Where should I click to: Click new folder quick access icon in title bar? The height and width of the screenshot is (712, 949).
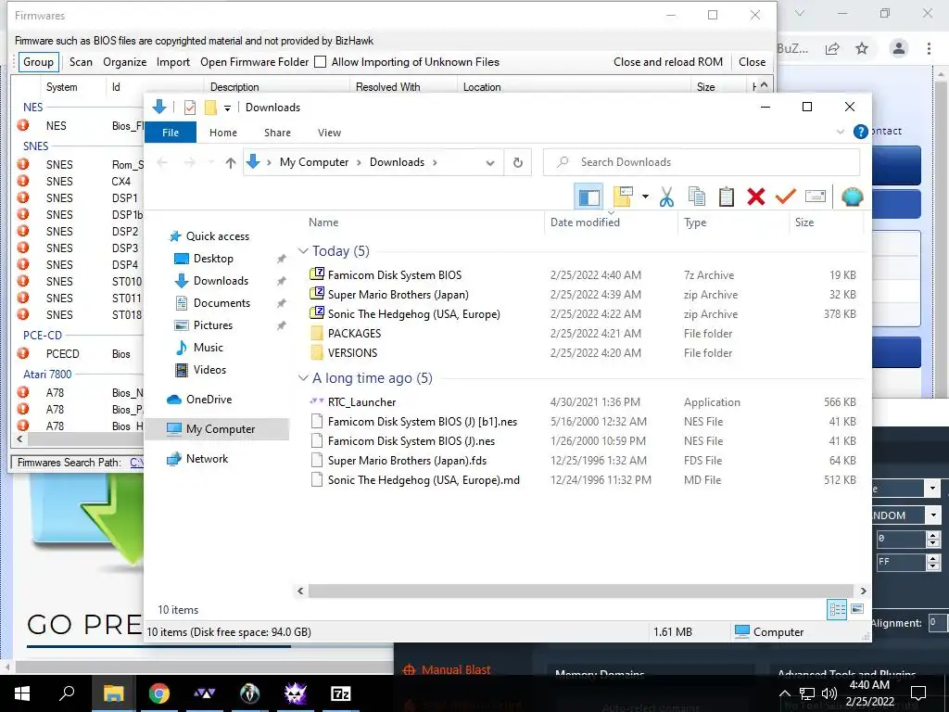[x=210, y=108]
